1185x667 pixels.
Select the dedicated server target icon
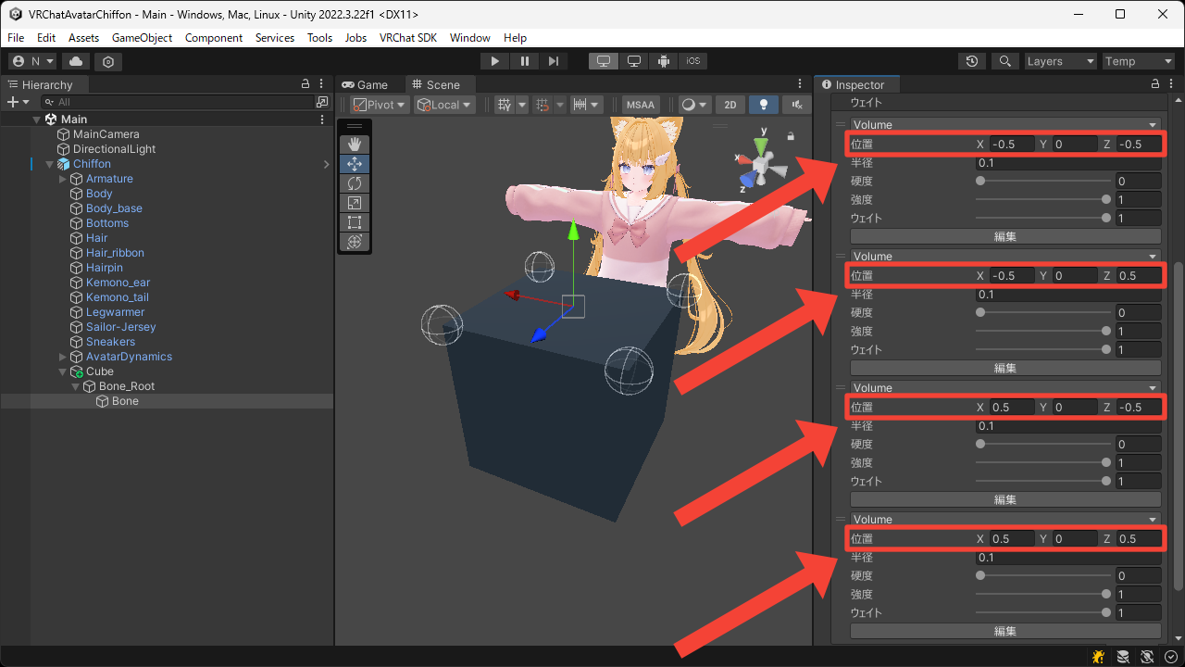[x=634, y=61]
